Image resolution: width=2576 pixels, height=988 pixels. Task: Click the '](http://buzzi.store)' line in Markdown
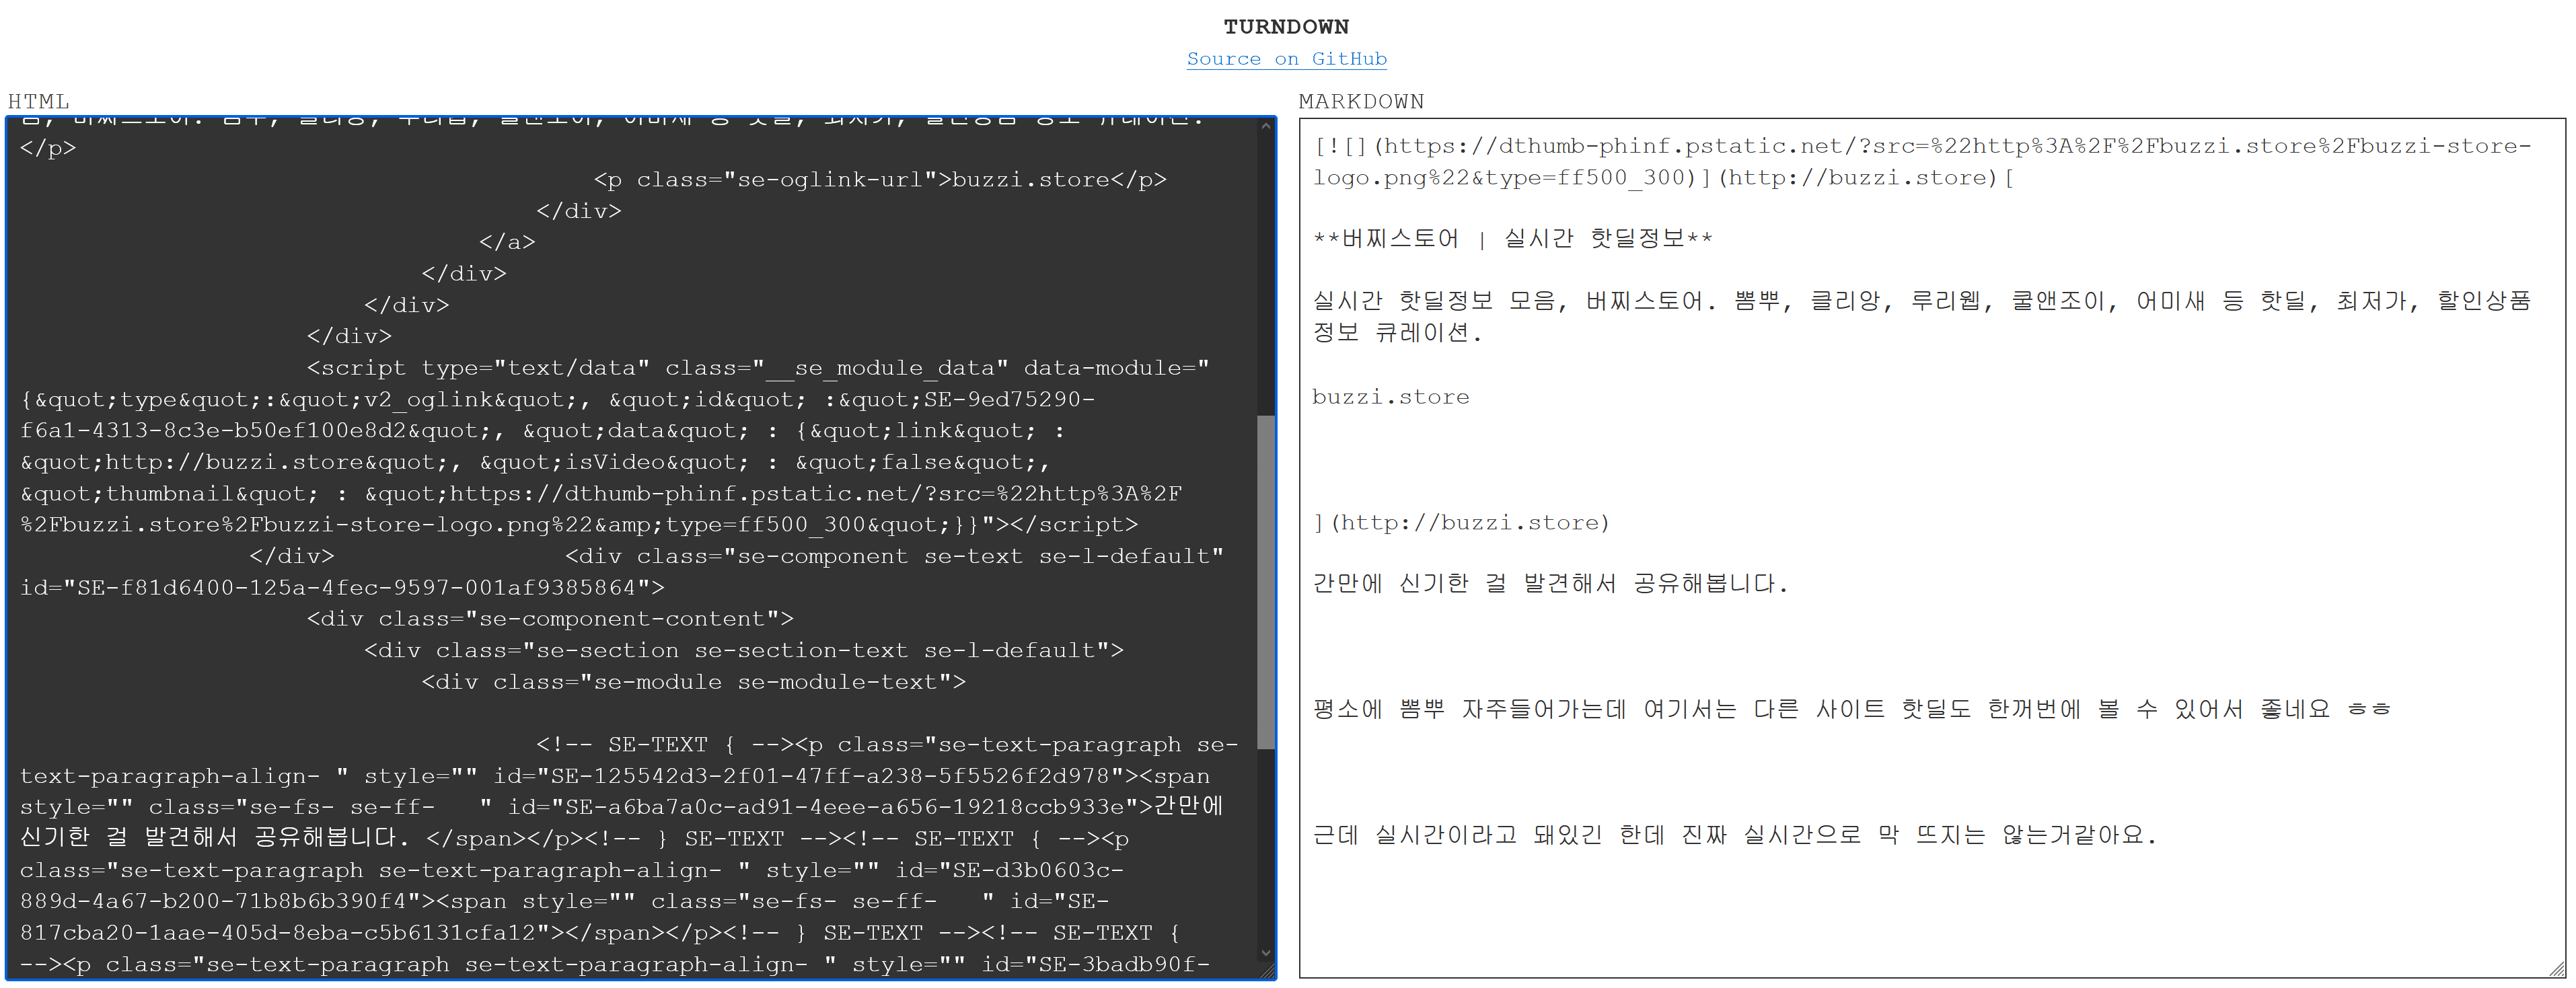(1461, 523)
